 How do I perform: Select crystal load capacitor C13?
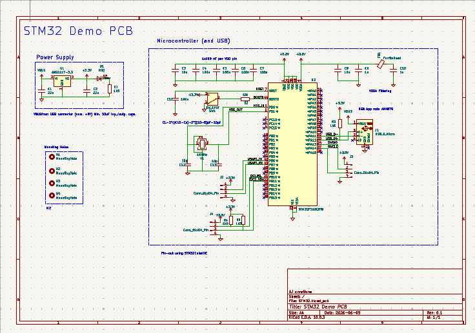pyautogui.click(x=220, y=165)
